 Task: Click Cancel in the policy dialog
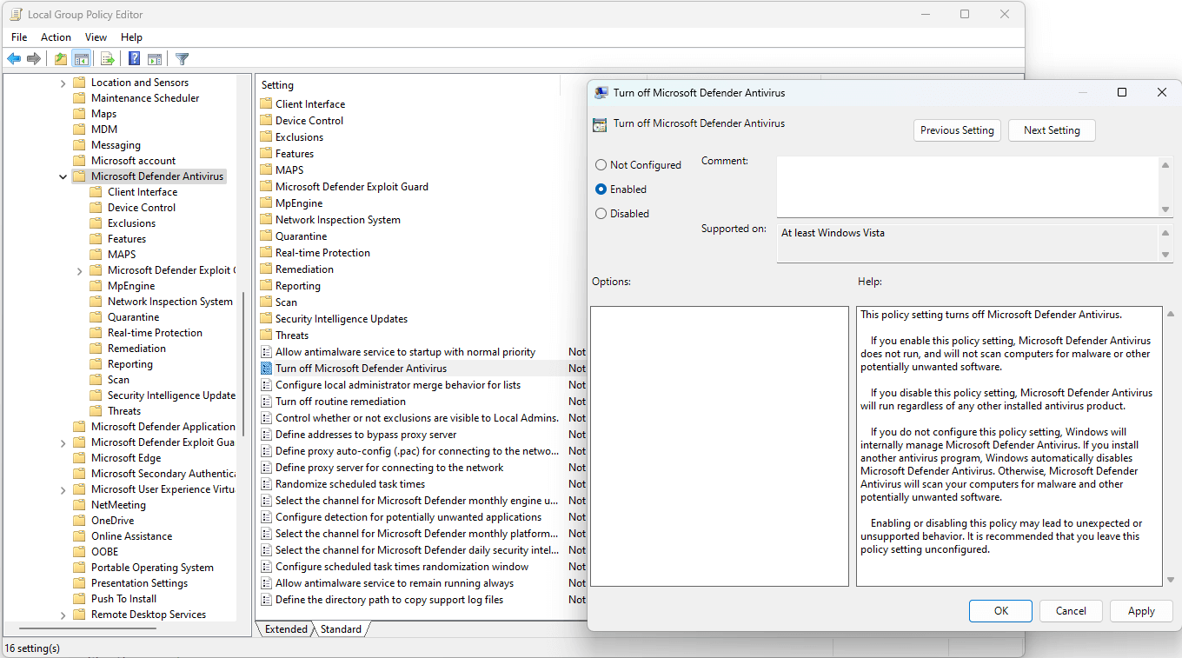point(1071,611)
